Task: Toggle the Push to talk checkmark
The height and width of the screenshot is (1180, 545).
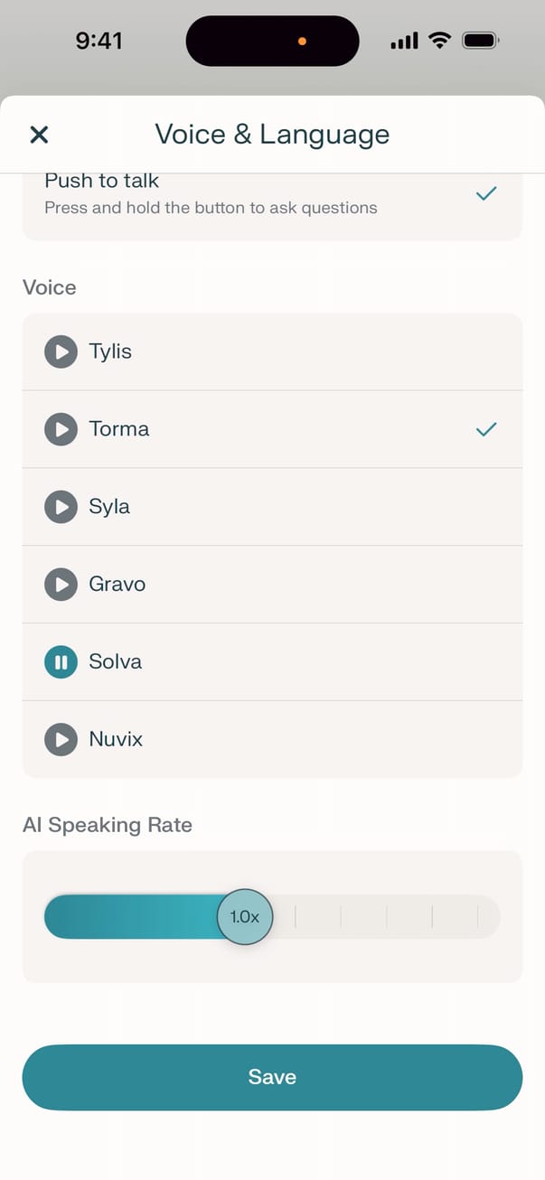Action: pos(486,193)
